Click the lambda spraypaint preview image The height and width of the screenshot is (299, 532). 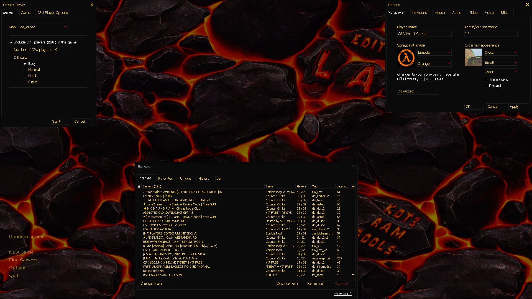406,58
